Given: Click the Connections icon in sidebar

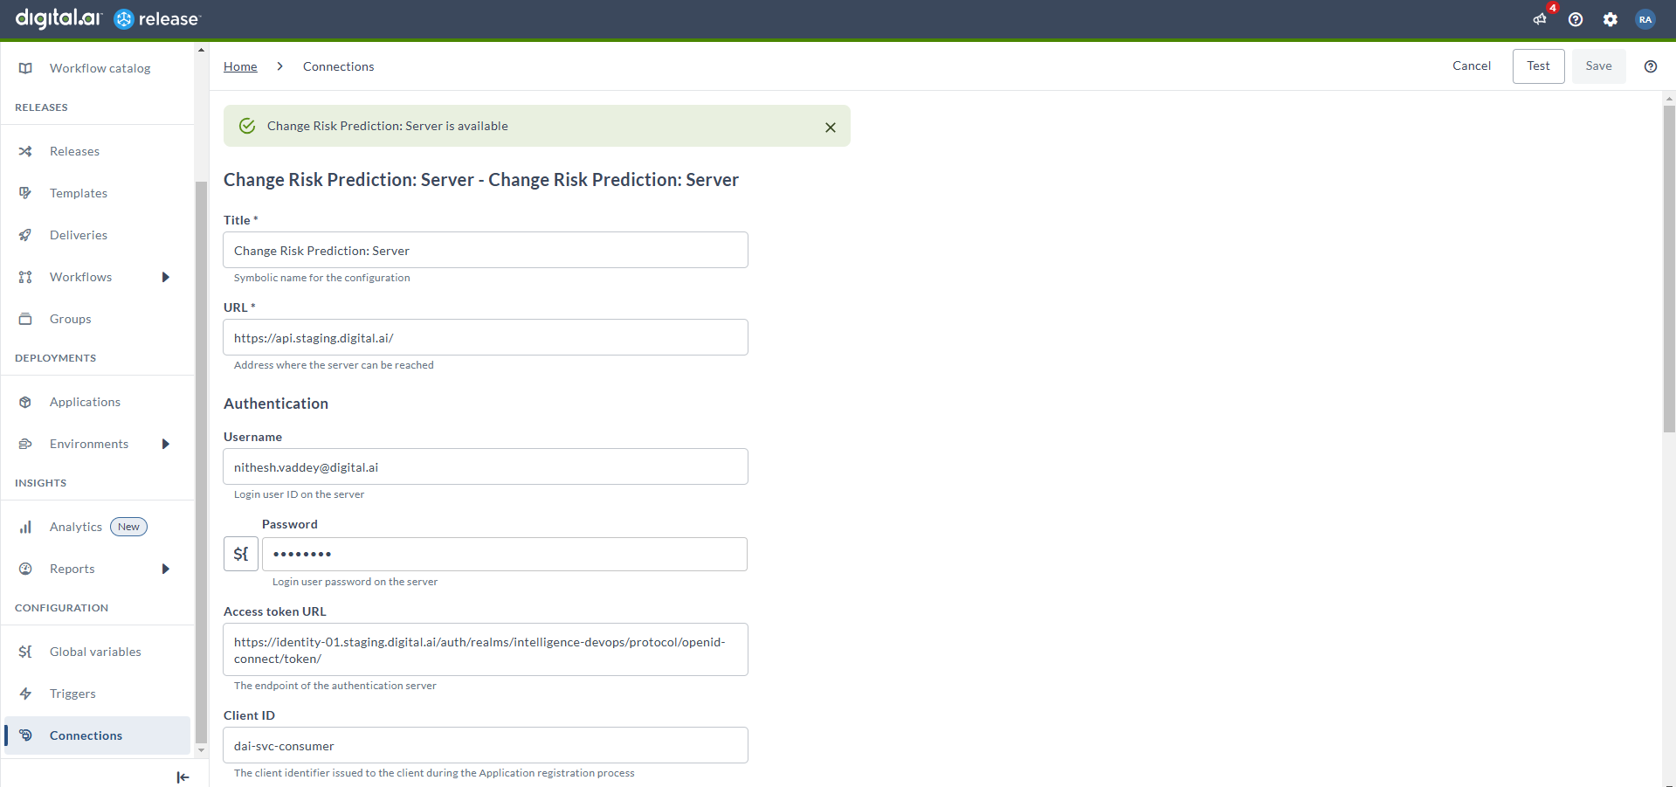Looking at the screenshot, I should tap(25, 735).
